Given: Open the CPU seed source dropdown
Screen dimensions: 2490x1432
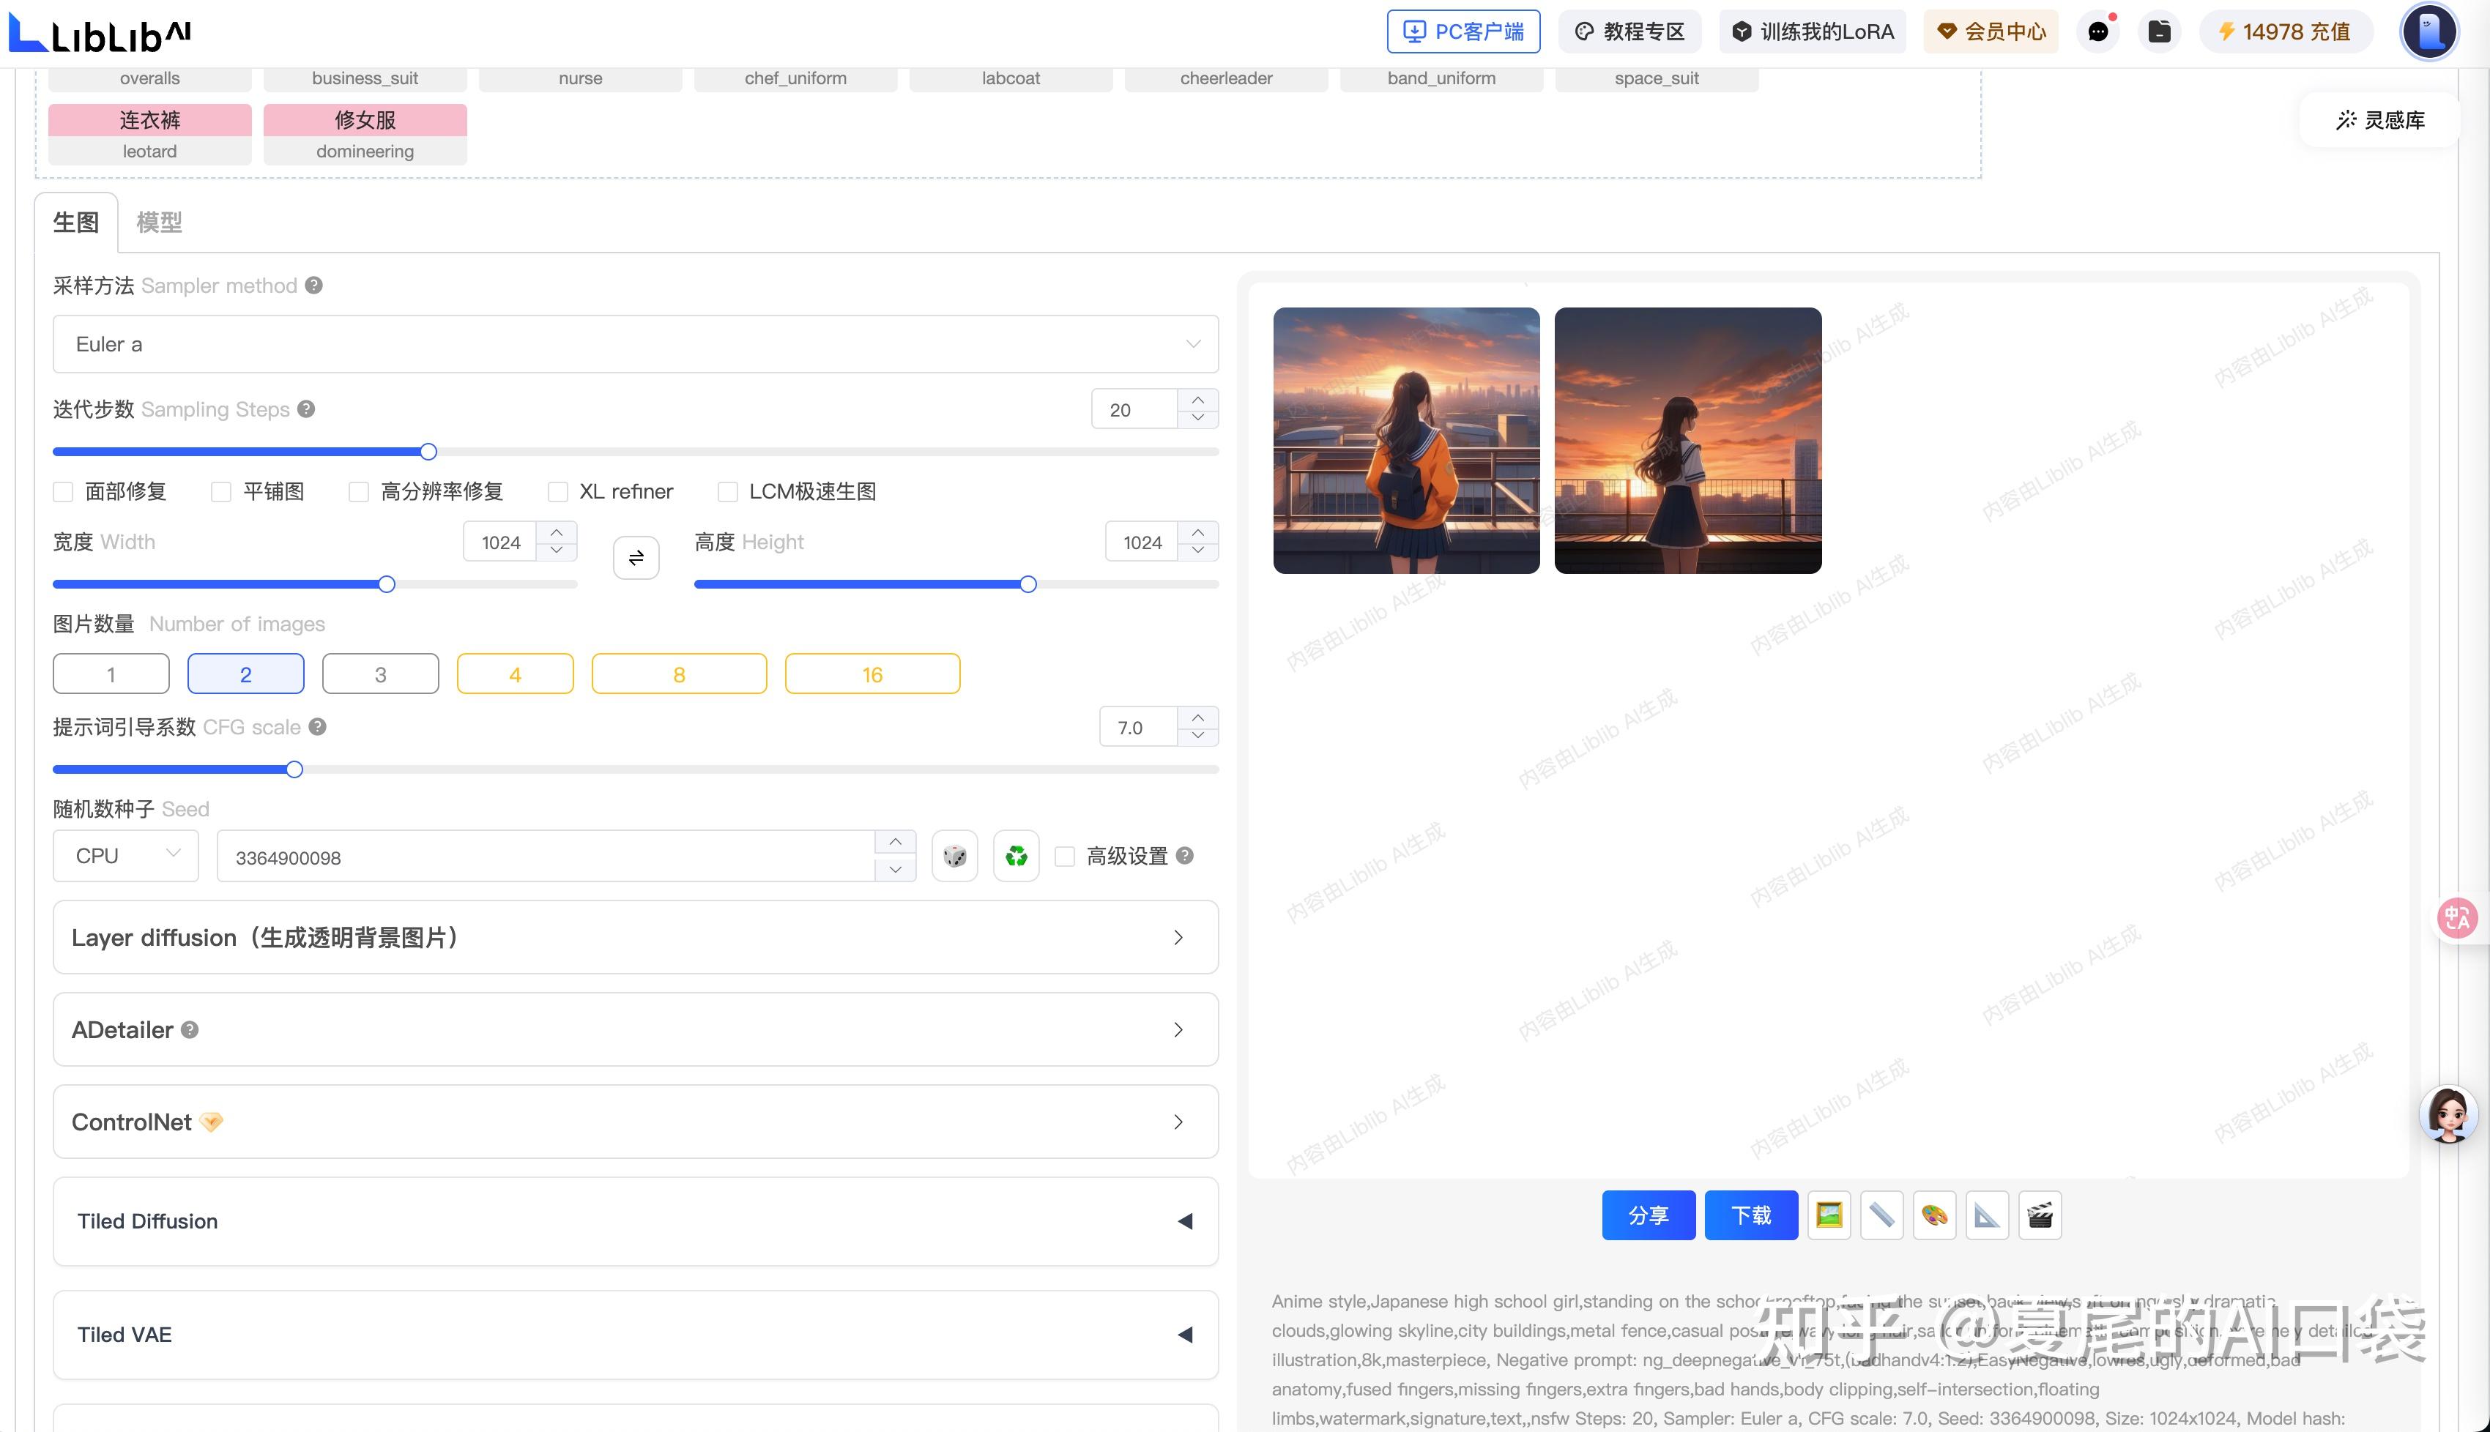Looking at the screenshot, I should pyautogui.click(x=125, y=854).
